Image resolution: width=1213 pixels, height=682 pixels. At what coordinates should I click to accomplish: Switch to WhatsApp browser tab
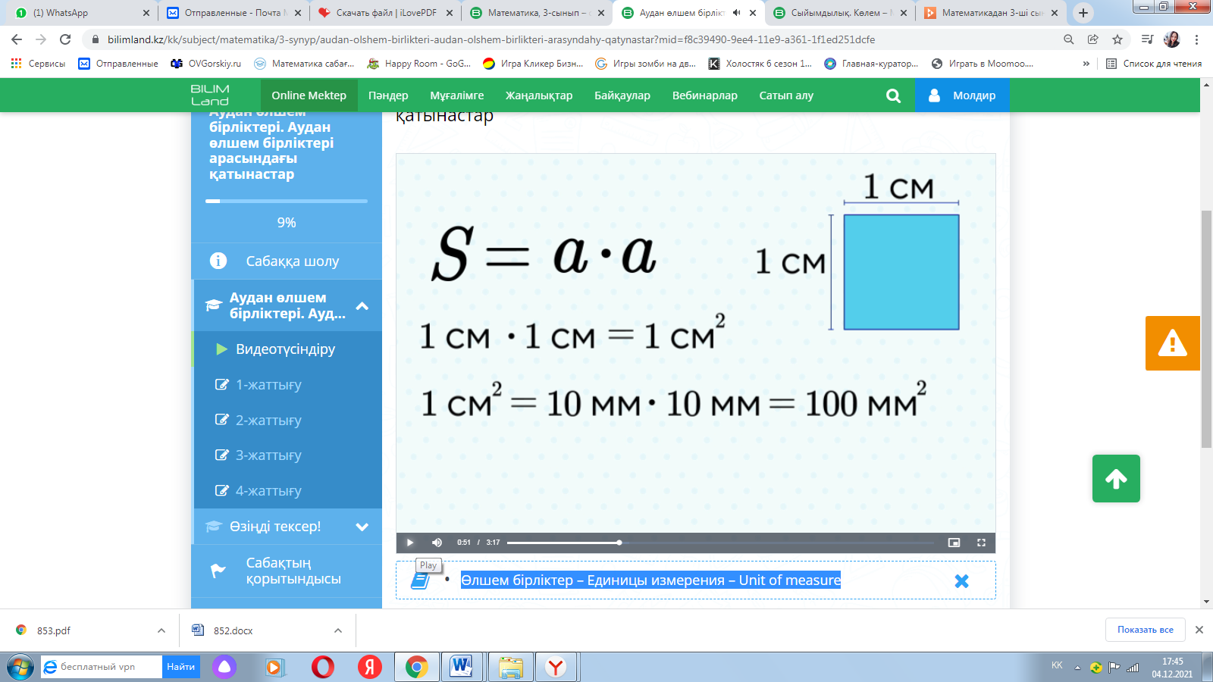click(80, 13)
